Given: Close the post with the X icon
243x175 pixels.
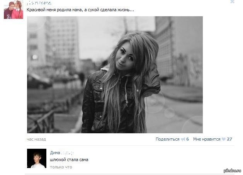Looking at the screenshot, I should 232,2.
